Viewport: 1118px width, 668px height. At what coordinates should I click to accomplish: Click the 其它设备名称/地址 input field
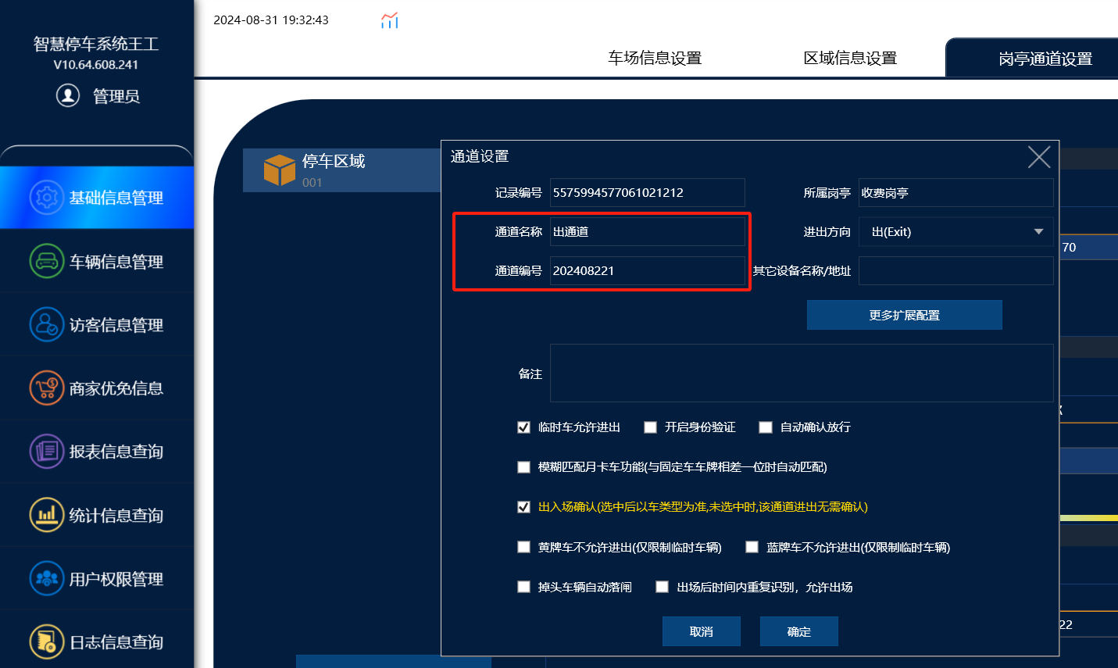956,271
